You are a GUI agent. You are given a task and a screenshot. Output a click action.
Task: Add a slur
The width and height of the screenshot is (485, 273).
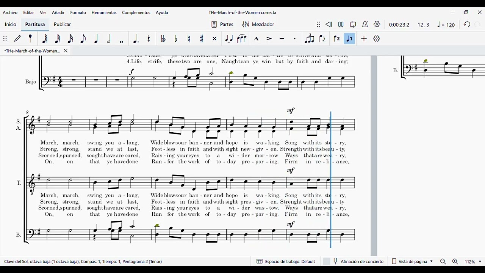tap(242, 39)
